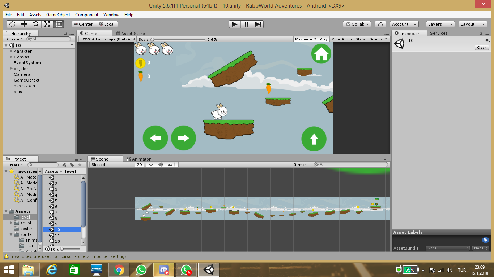Adjust the Game view Scale slider

tap(178, 39)
